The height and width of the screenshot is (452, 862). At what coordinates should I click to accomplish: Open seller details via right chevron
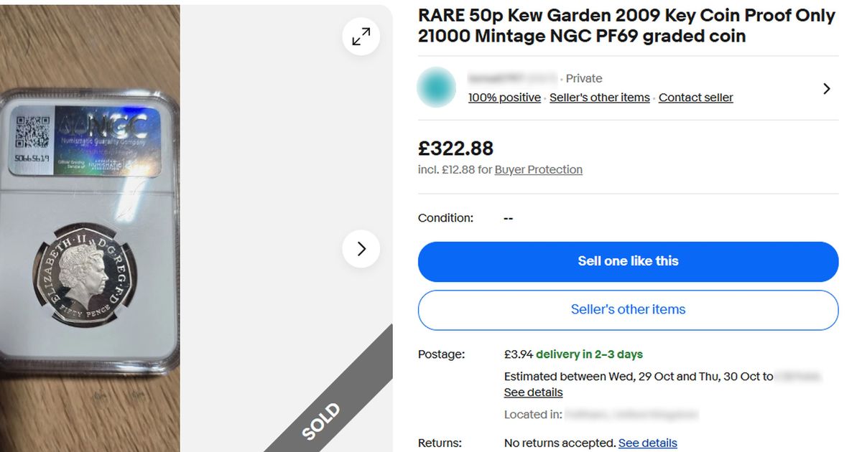pyautogui.click(x=826, y=88)
